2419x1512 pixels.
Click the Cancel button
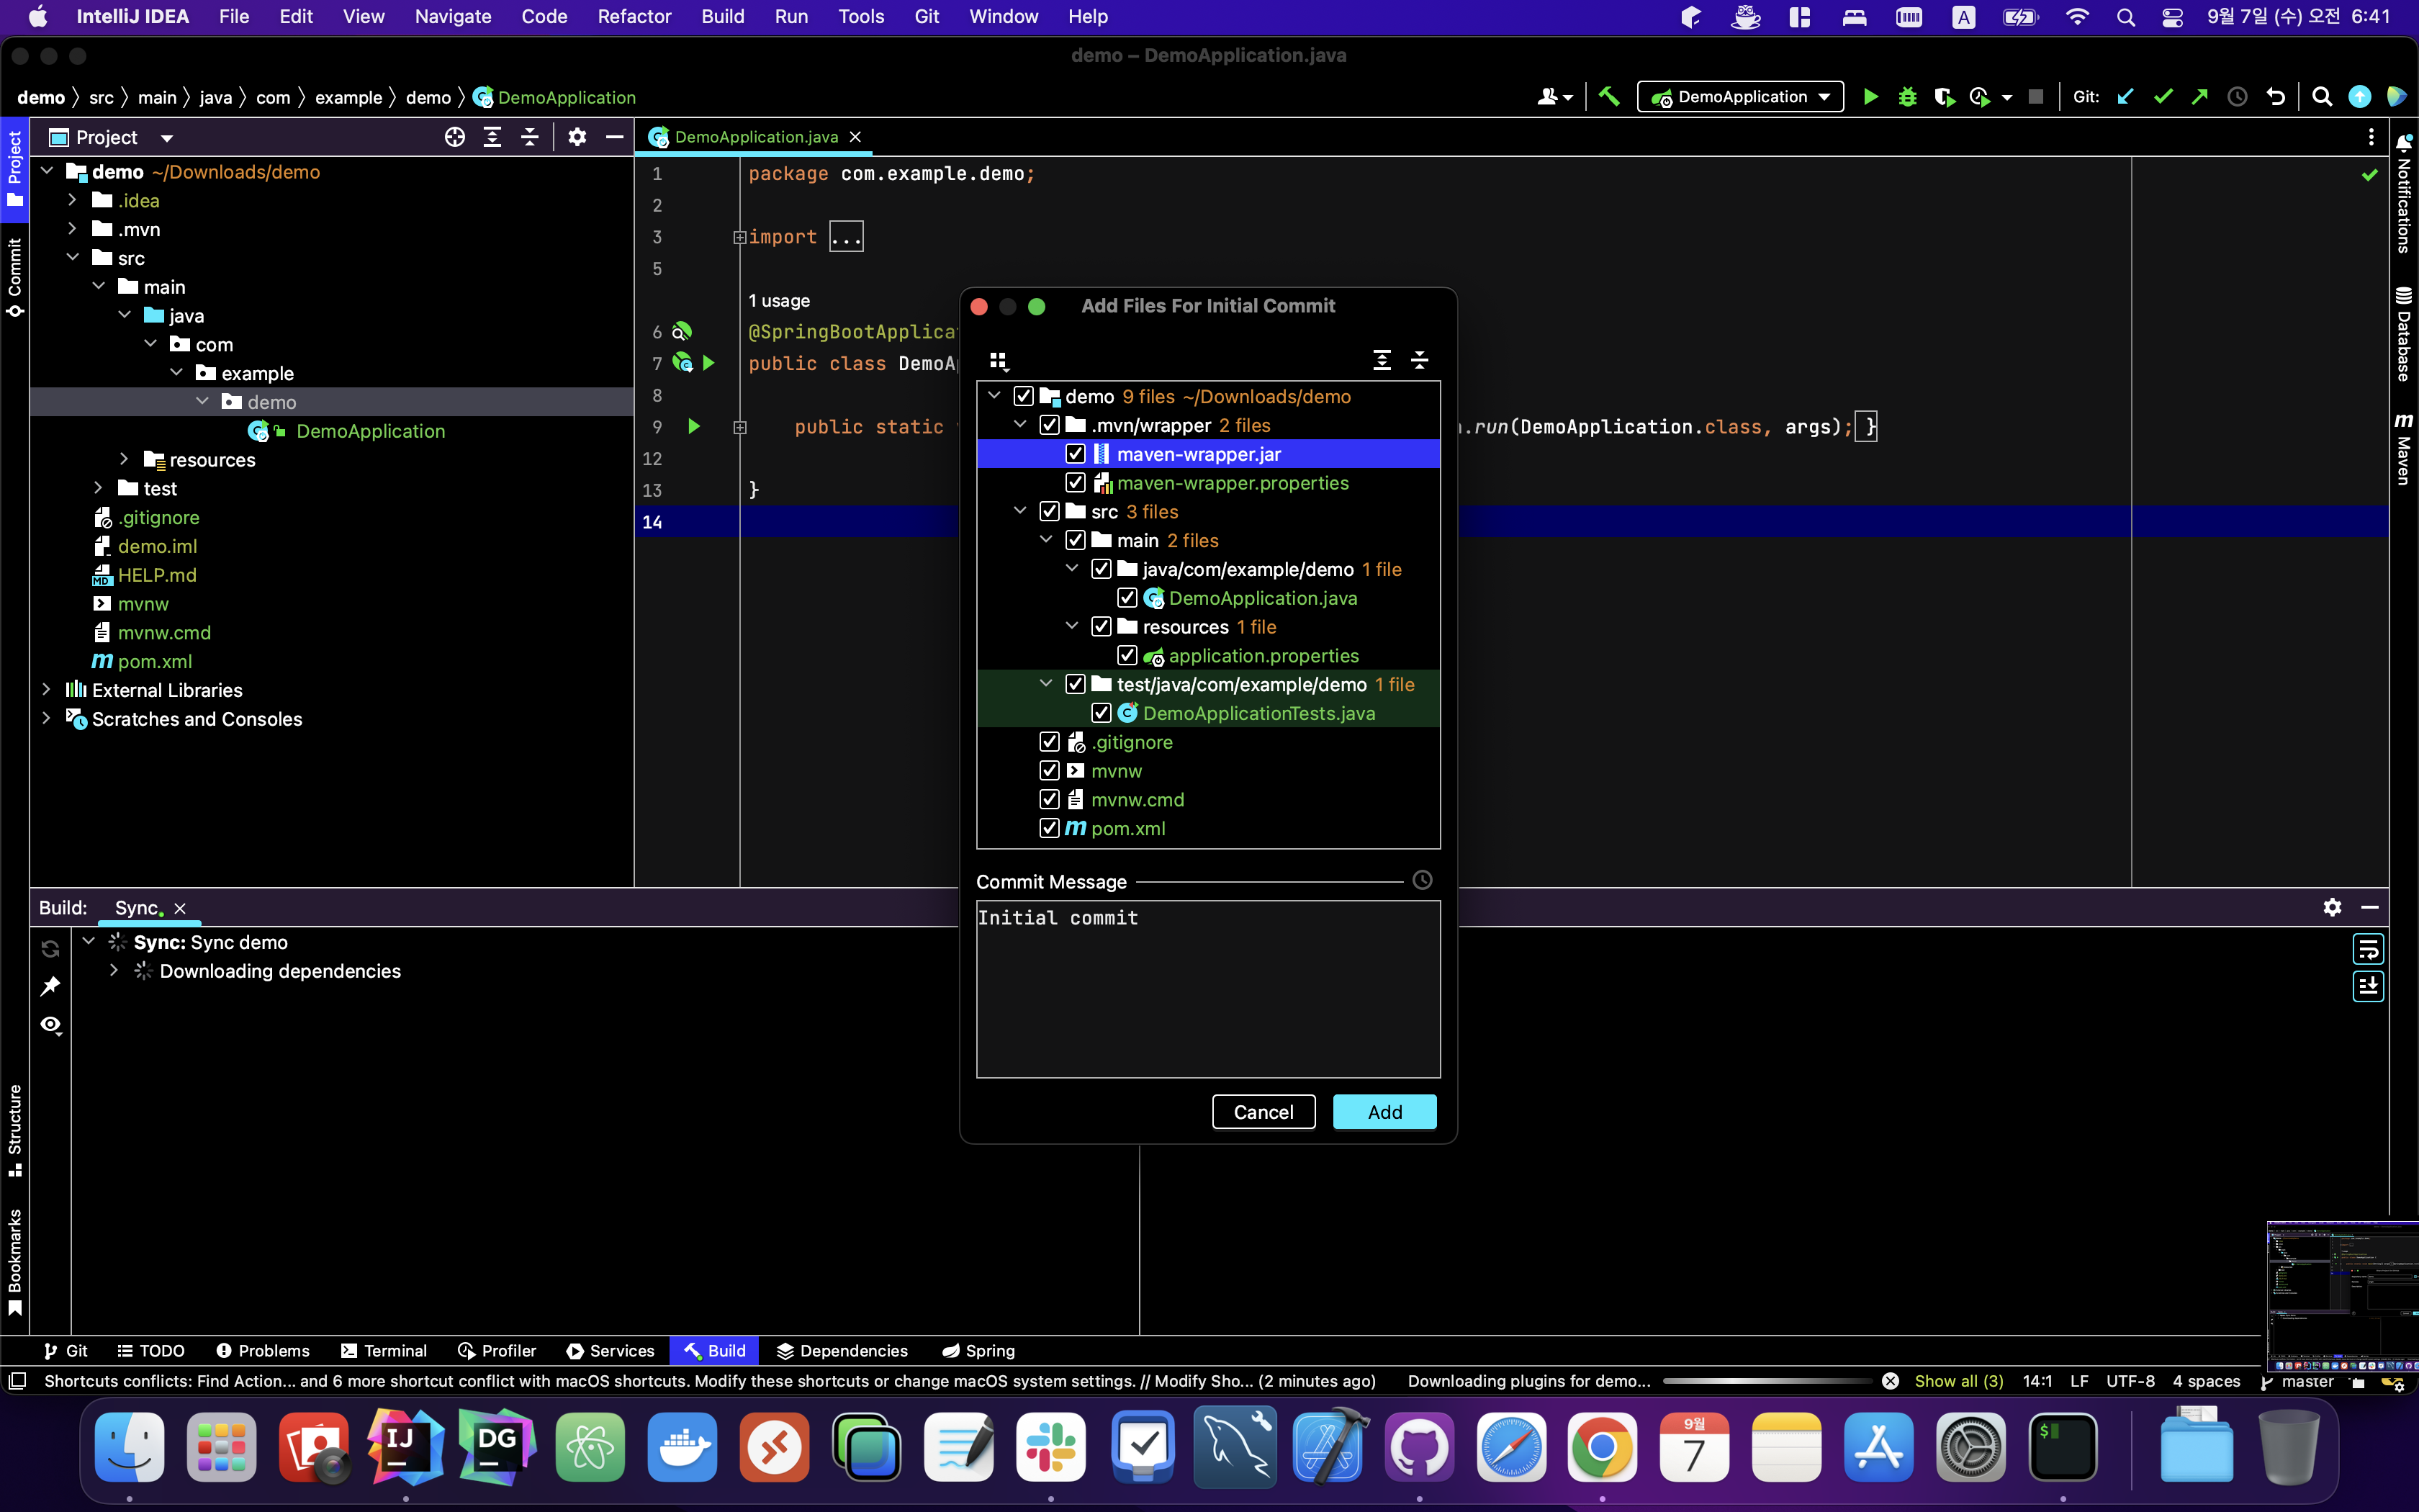tap(1263, 1112)
